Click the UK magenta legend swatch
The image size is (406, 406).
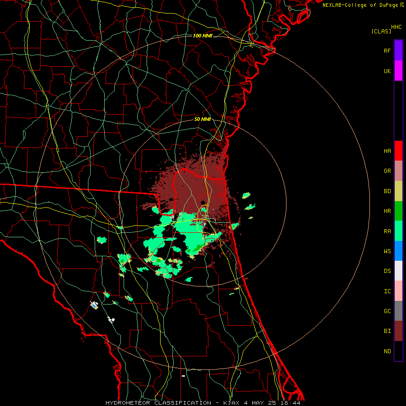pyautogui.click(x=398, y=71)
